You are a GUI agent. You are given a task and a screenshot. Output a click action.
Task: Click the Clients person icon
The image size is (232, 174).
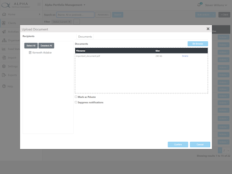4,23
